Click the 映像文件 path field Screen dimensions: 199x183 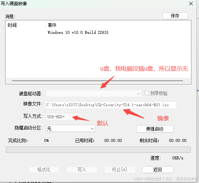(x=111, y=105)
